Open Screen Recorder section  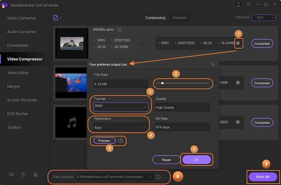coord(22,100)
